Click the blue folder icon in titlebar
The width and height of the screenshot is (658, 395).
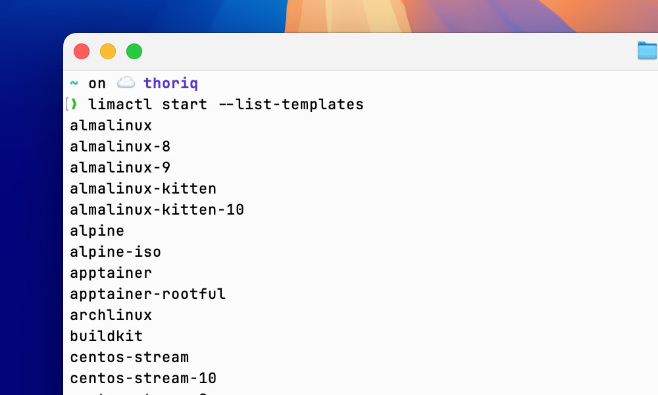tap(647, 50)
